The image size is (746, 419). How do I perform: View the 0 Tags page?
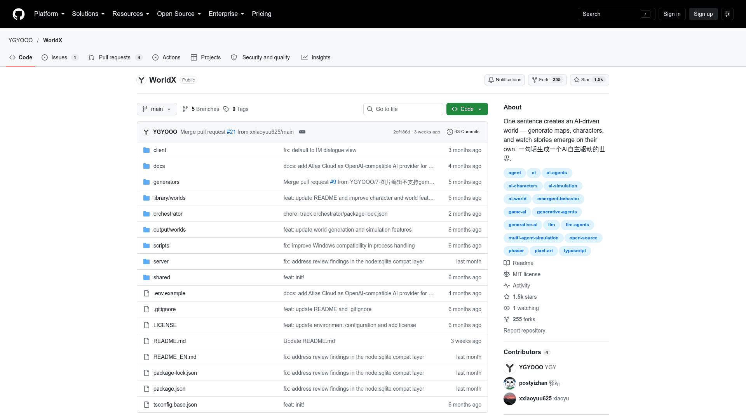(x=236, y=109)
